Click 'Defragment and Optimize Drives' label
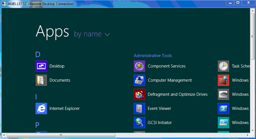 178,94
